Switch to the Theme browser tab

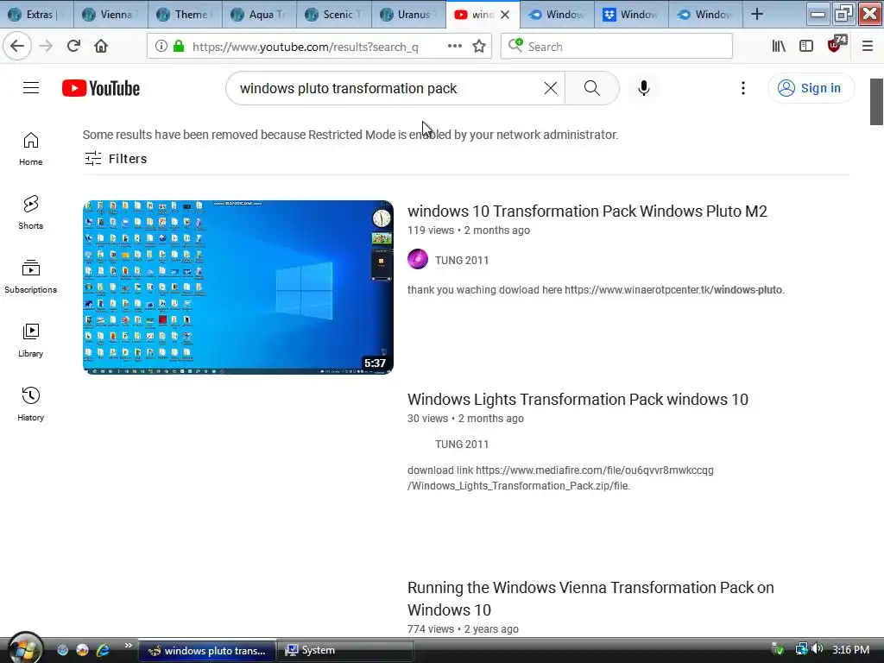pyautogui.click(x=186, y=15)
